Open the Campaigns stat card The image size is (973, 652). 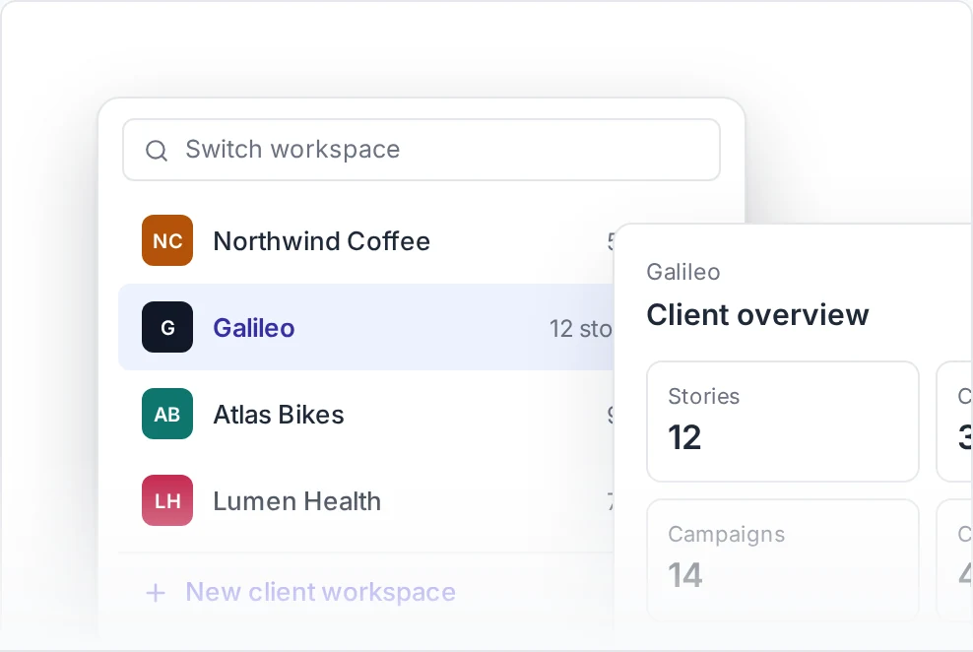pos(783,559)
